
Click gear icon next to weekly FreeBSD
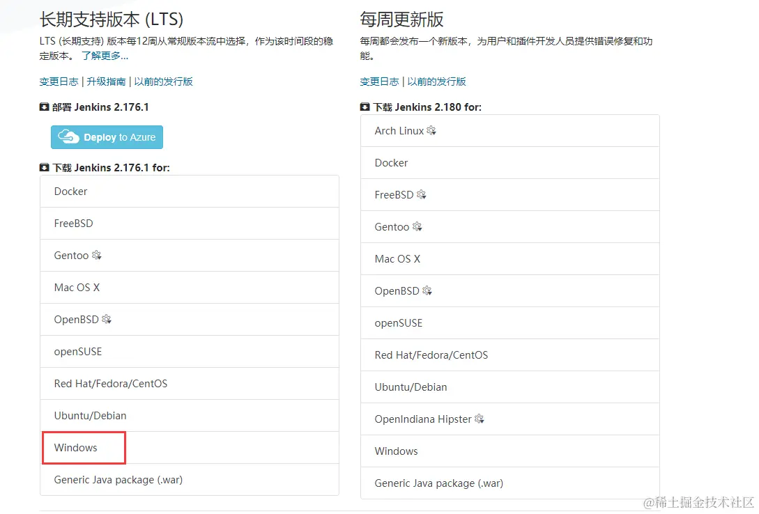click(x=421, y=194)
